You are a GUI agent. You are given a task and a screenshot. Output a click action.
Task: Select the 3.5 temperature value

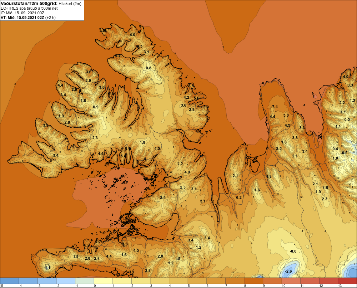point(180,163)
